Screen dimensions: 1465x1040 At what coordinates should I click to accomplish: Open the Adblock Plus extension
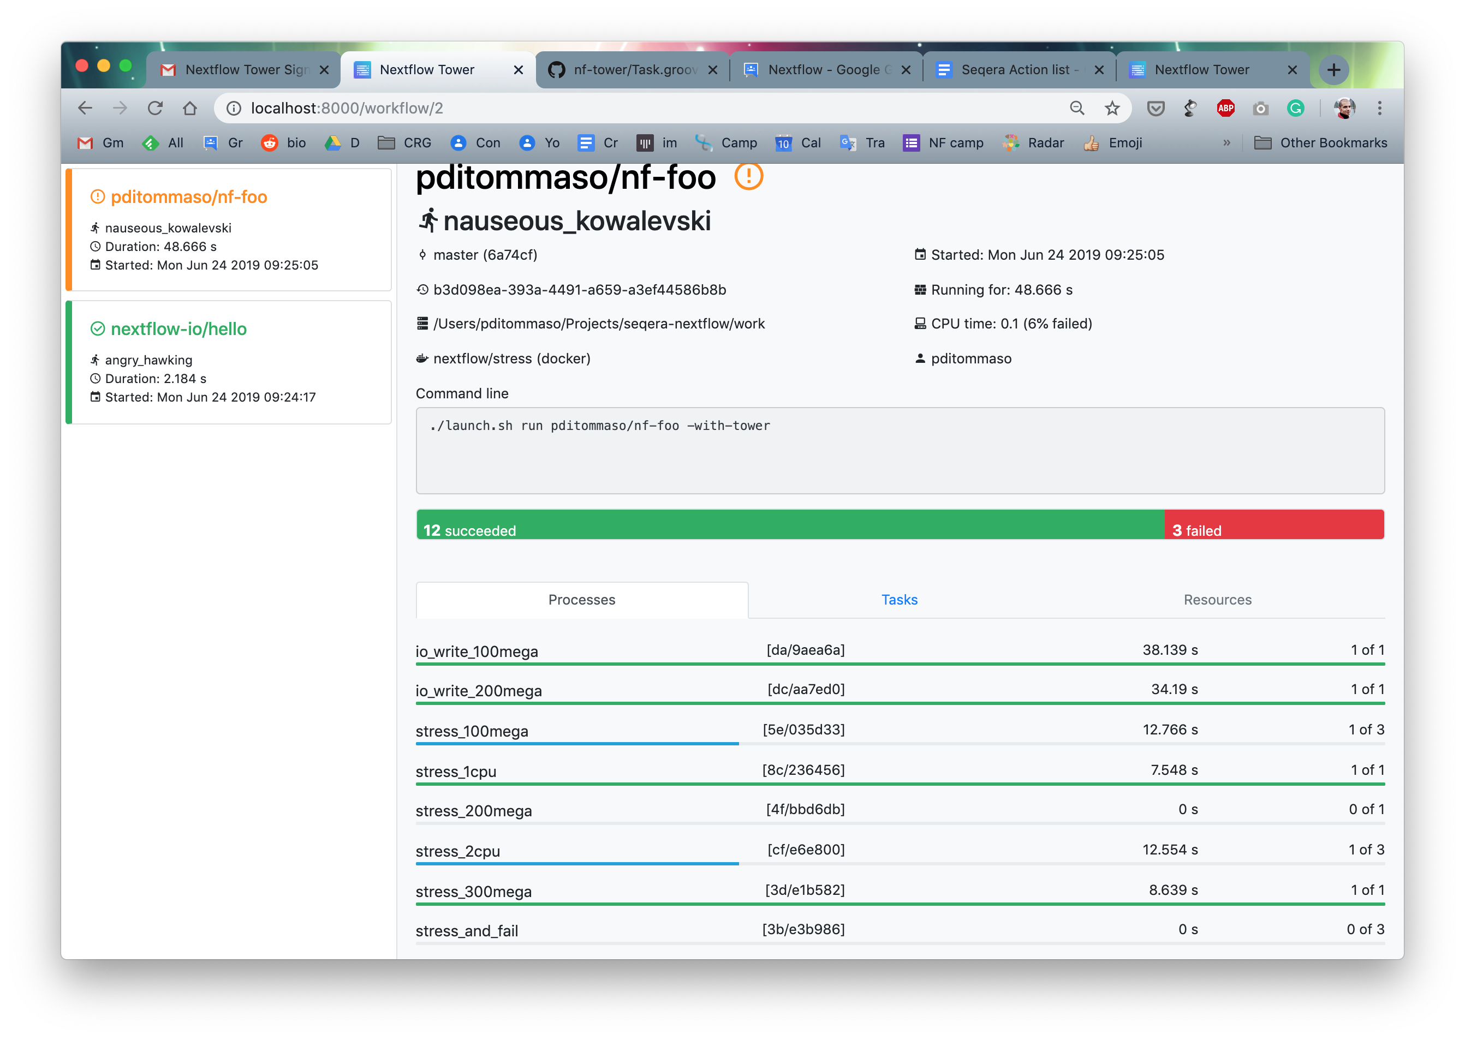click(x=1225, y=107)
